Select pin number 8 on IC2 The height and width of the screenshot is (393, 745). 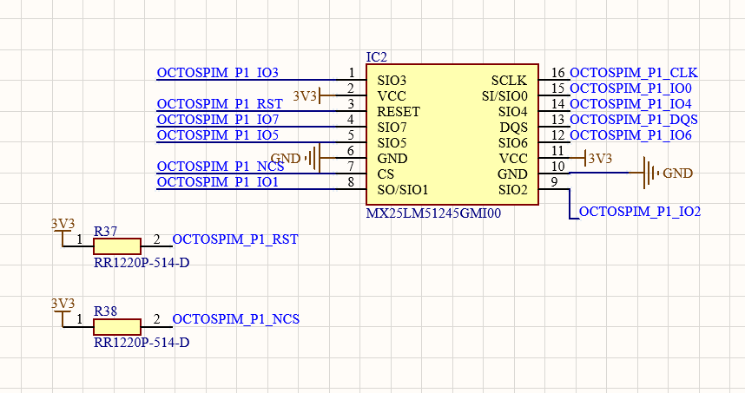click(x=351, y=182)
